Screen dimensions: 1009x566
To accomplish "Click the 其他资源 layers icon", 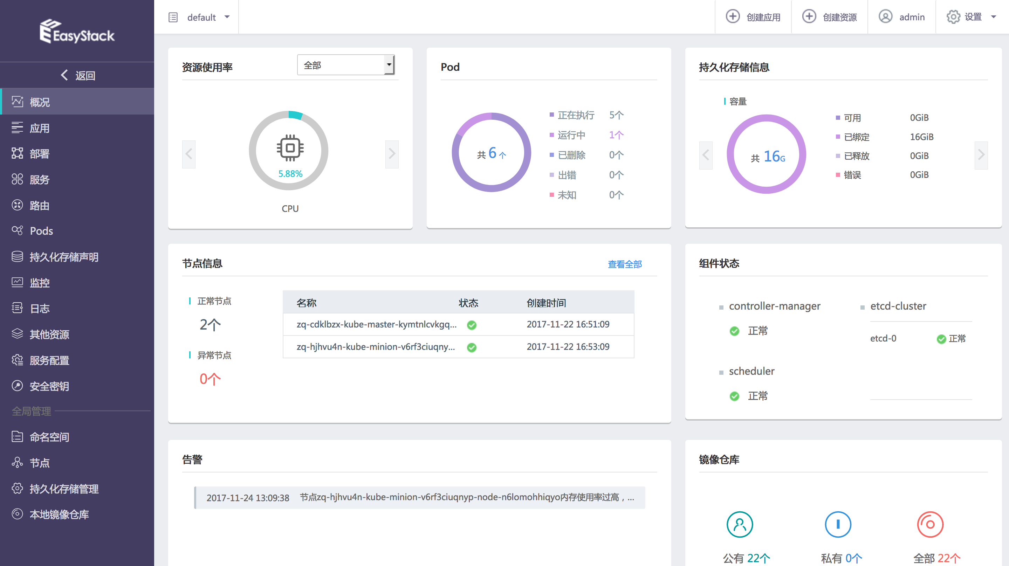I will (x=17, y=334).
